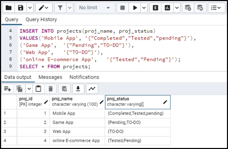Open the No limit rows dropdown
The image size is (228, 149).
[95, 8]
